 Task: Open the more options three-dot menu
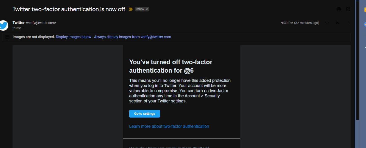(348, 23)
